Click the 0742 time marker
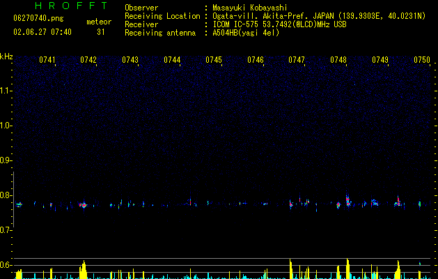The image size is (438, 279). click(88, 60)
